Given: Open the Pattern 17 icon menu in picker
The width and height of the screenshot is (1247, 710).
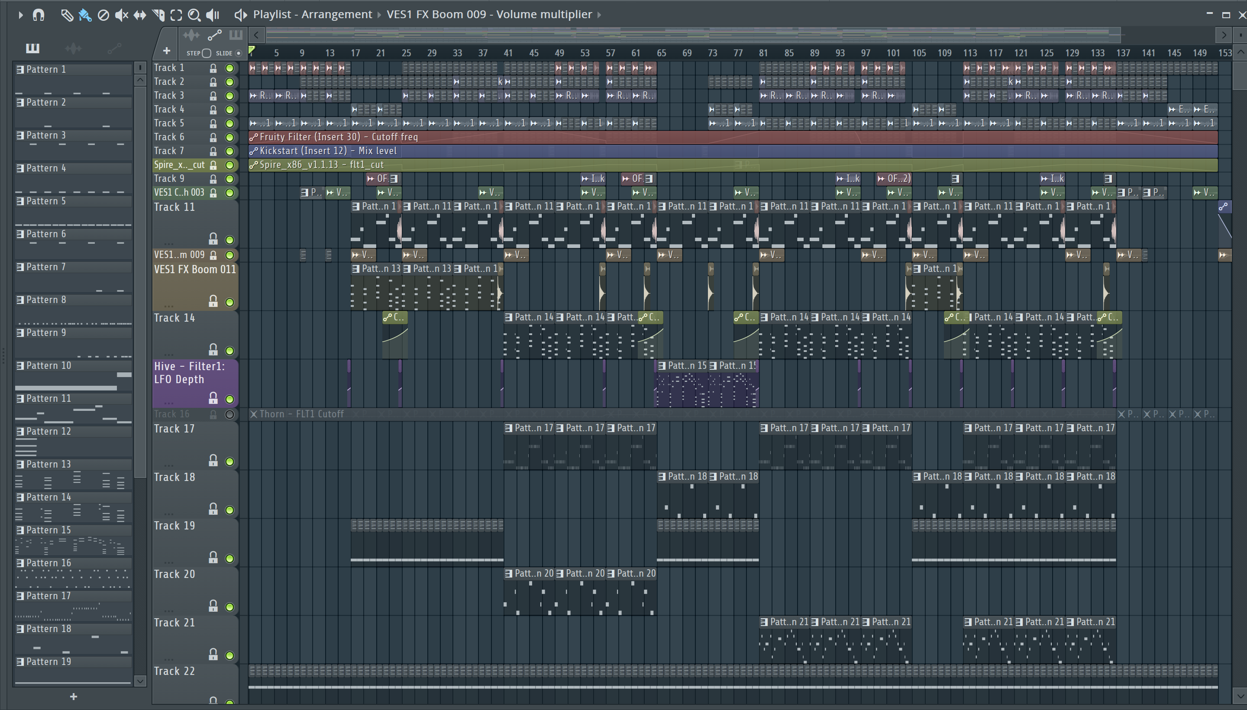Looking at the screenshot, I should [20, 597].
